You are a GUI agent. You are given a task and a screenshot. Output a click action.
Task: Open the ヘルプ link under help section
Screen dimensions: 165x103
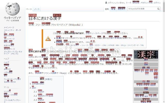point(6,62)
